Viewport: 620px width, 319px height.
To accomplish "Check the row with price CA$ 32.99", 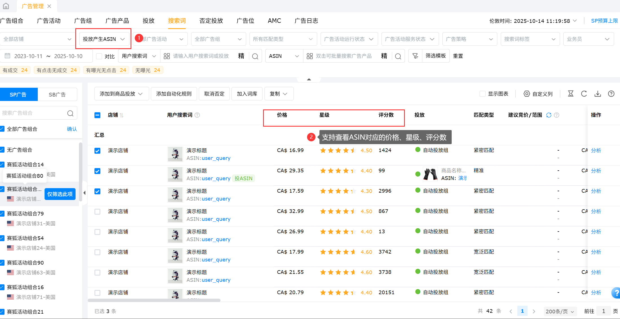I will pos(97,212).
